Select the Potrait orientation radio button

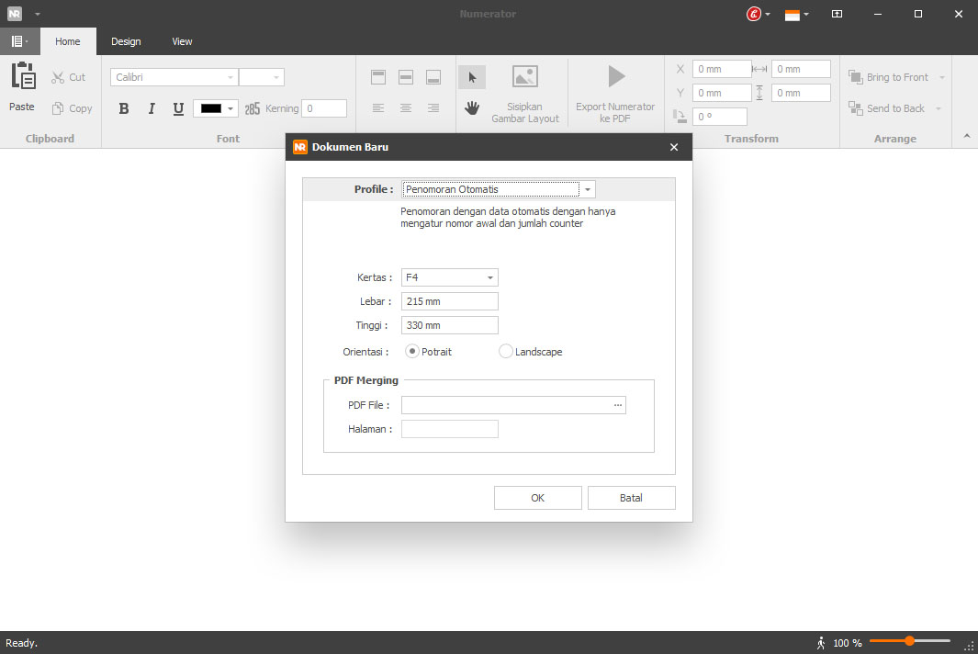tap(412, 351)
